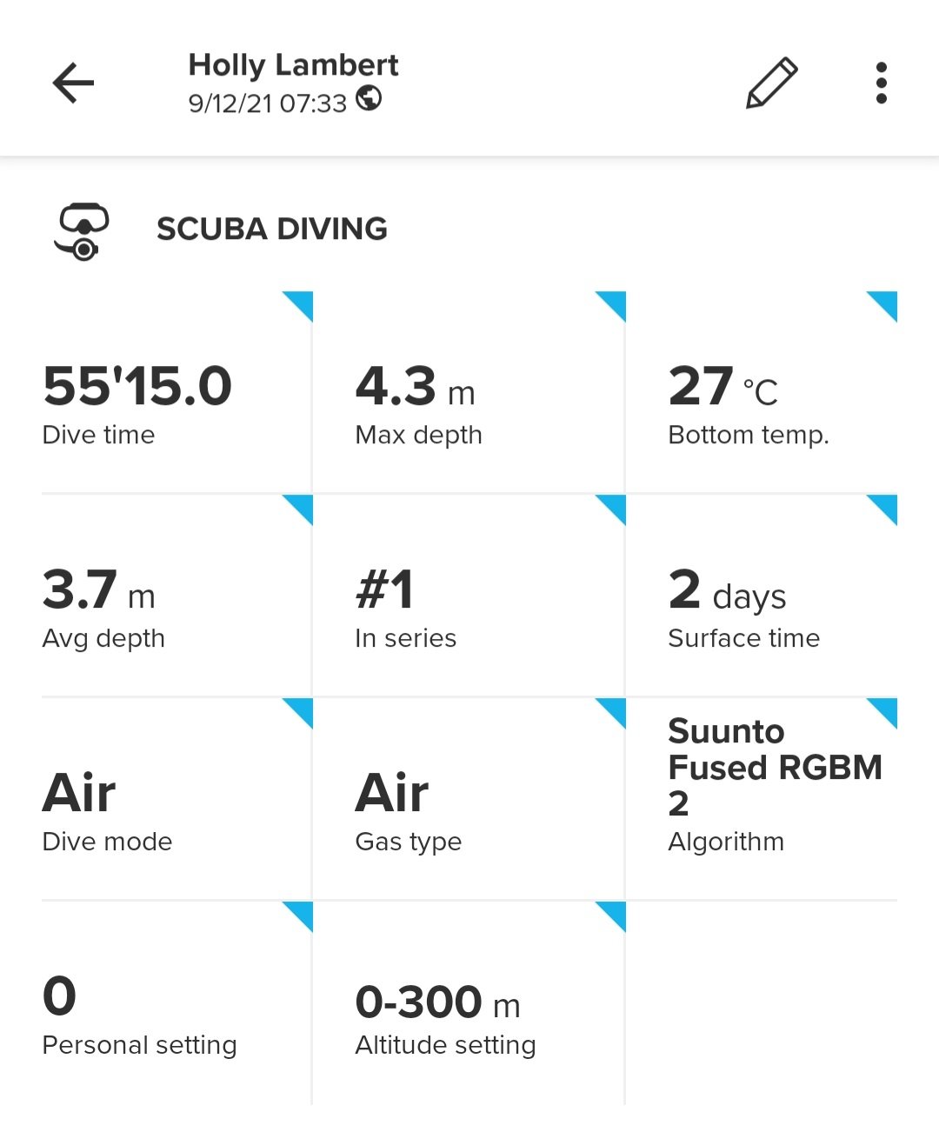Tap the blue corner on Algorithm tile
This screenshot has width=939, height=1132.
tap(884, 711)
